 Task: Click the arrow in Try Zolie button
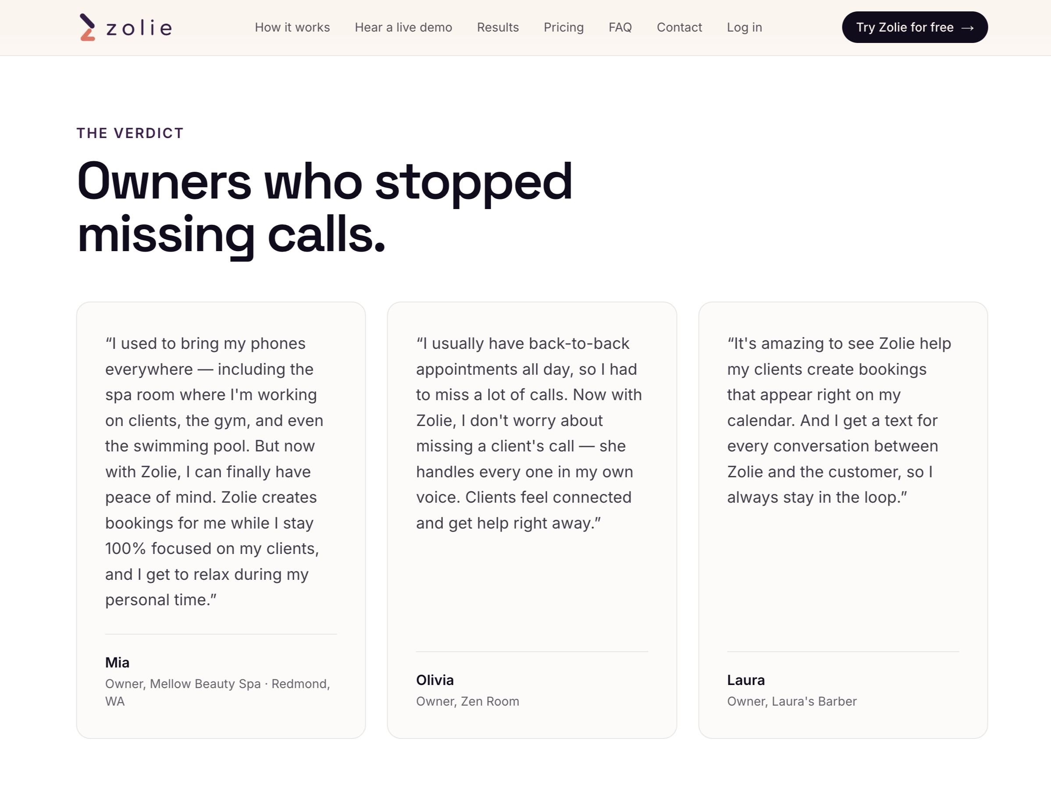tap(967, 28)
